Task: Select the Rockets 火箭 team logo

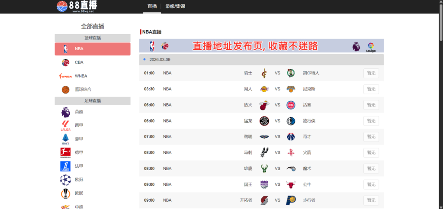Action: coord(291,153)
